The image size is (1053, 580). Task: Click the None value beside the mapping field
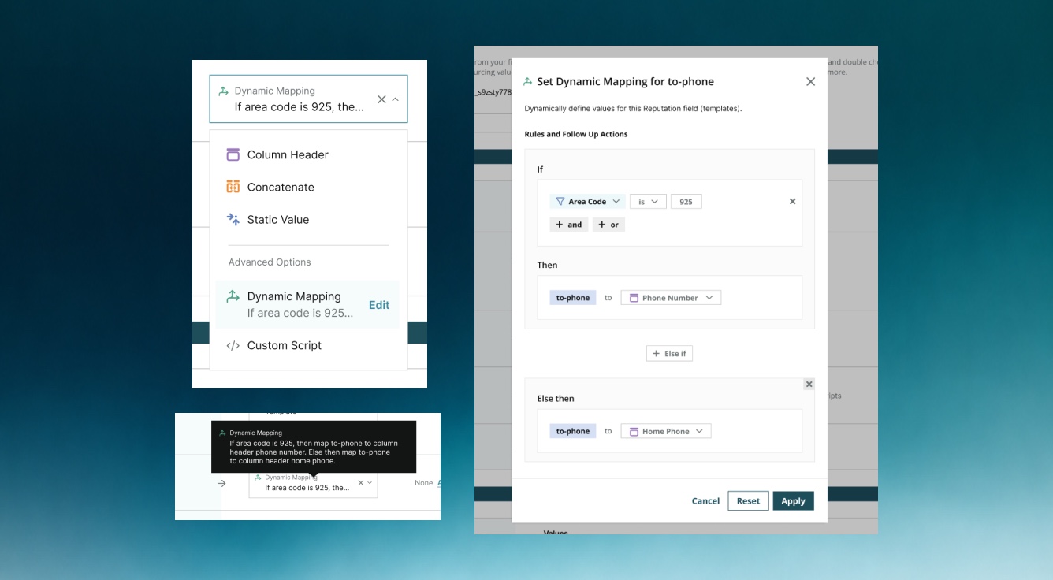pos(423,483)
